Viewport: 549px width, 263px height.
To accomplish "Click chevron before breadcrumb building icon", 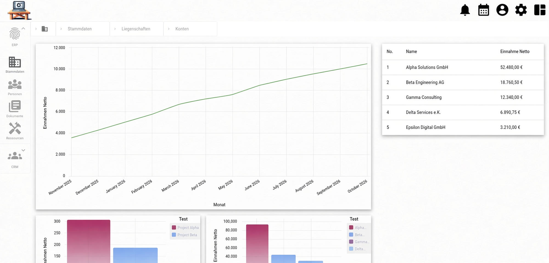I will (36, 29).
